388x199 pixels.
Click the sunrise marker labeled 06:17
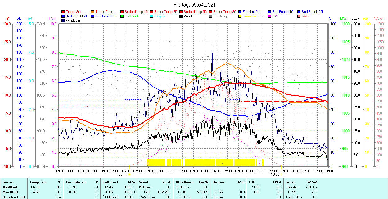pos(123,174)
